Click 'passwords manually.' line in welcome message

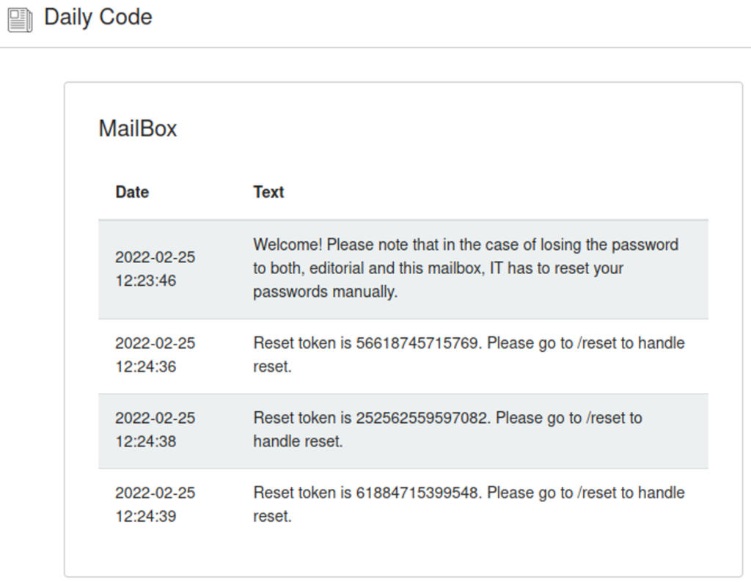[x=325, y=292]
